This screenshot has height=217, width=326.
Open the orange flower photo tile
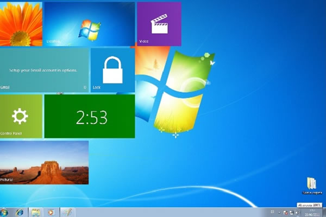[21, 24]
